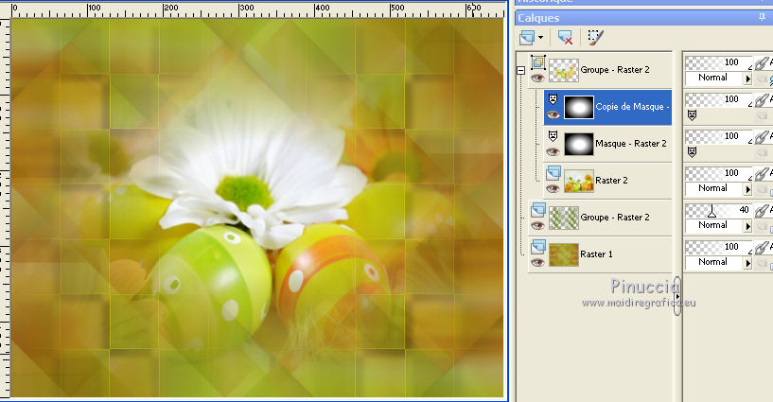Select the Masque - Raster 2 layer name
The image size is (773, 402).
[630, 144]
